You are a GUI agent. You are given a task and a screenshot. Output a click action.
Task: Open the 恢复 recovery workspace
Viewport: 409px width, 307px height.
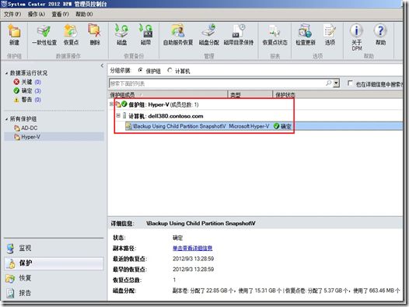click(54, 278)
